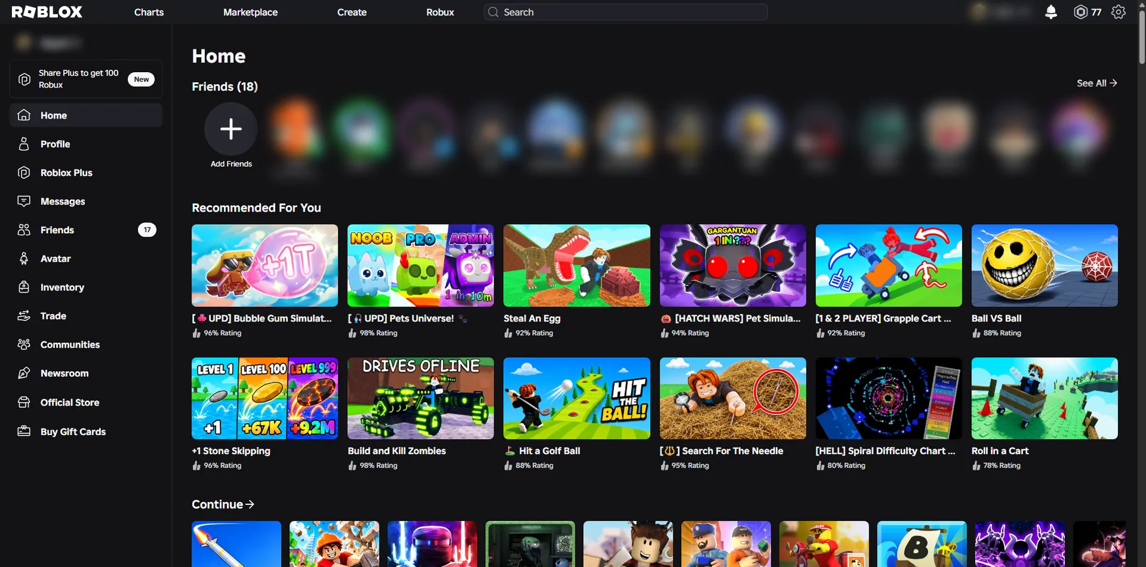Screen dimensions: 1146x567
Task: Open Pets Universe game thumbnail
Action: coord(421,265)
